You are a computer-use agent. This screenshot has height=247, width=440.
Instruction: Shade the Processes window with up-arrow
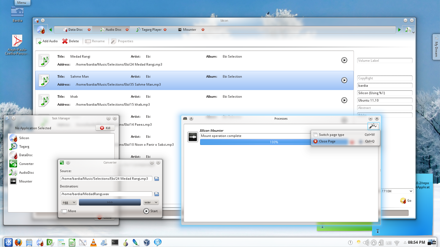coord(191,119)
